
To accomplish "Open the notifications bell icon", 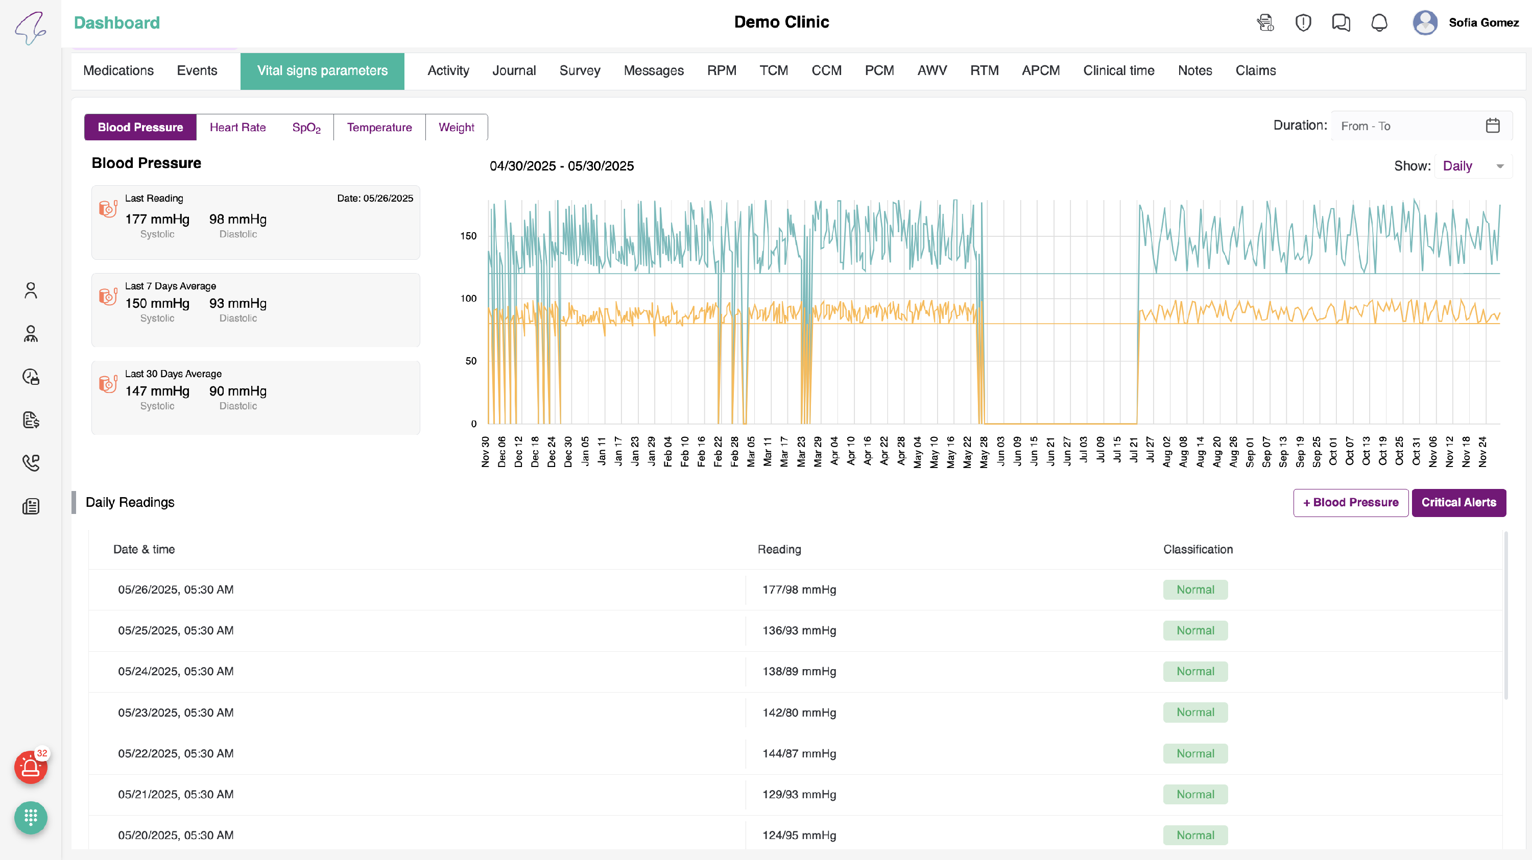I will click(1379, 22).
